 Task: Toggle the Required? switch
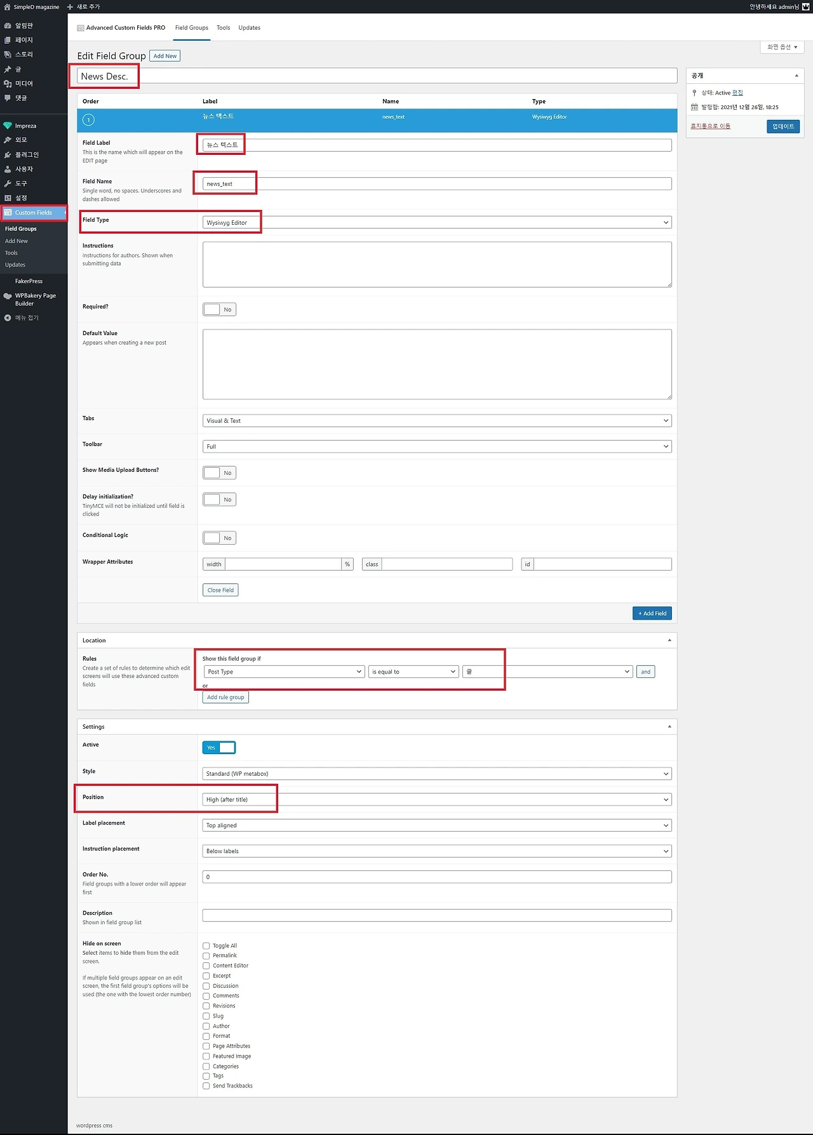coord(220,310)
